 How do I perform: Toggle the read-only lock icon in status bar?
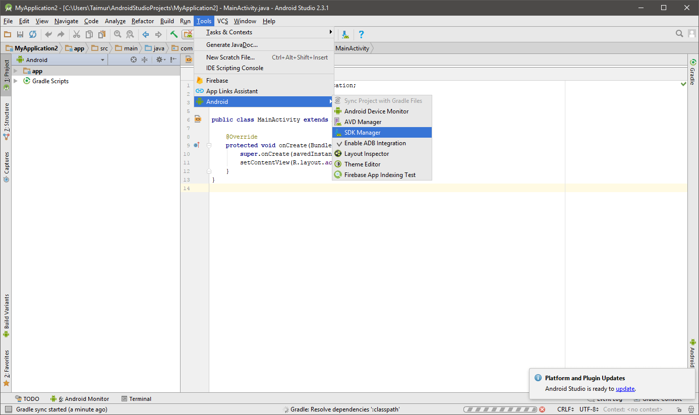pos(679,409)
